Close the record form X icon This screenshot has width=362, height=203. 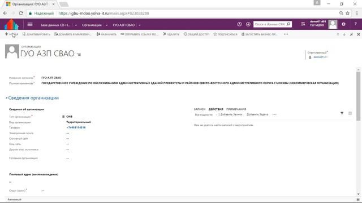(x=358, y=34)
